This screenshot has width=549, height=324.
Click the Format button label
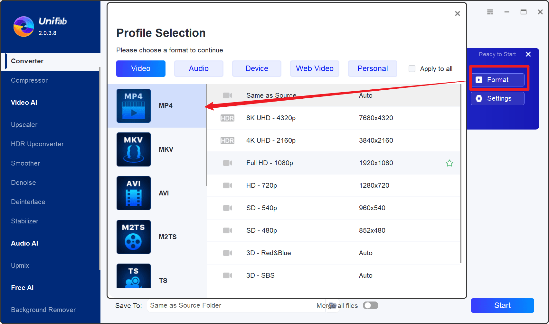[x=498, y=80]
